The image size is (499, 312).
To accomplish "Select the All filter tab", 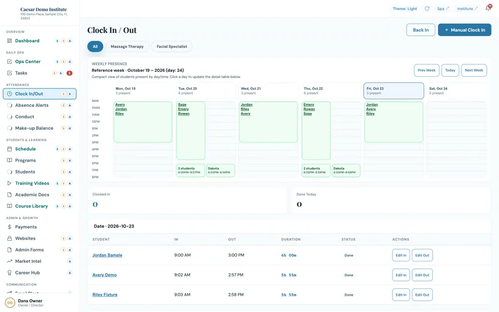I will 95,46.
